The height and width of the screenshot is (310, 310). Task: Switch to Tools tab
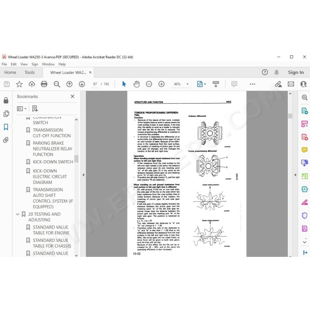[x=30, y=72]
